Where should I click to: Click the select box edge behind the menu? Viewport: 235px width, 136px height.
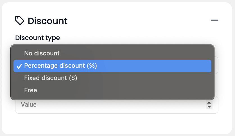[x=216, y=65]
